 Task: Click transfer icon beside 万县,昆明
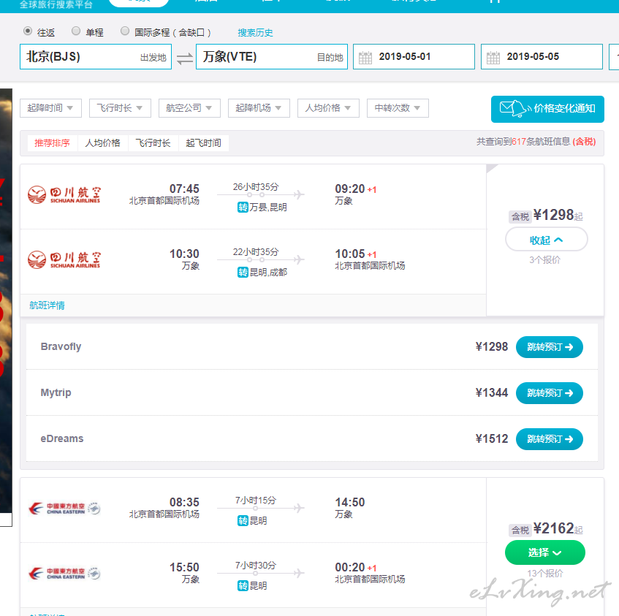[x=243, y=208]
